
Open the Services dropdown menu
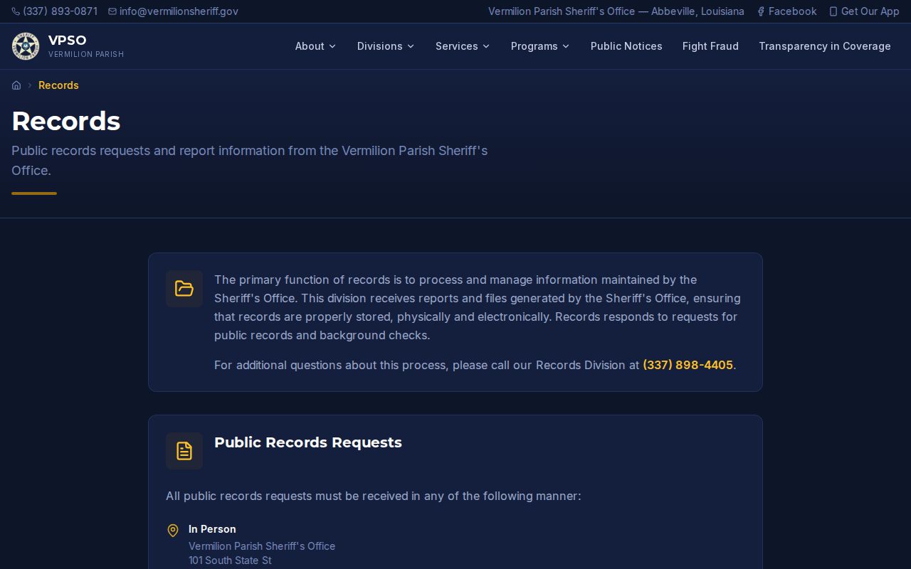point(463,46)
